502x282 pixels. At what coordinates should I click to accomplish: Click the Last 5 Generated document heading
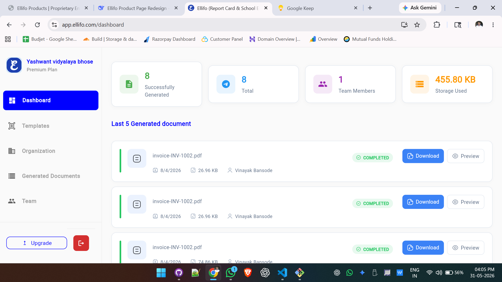click(151, 124)
